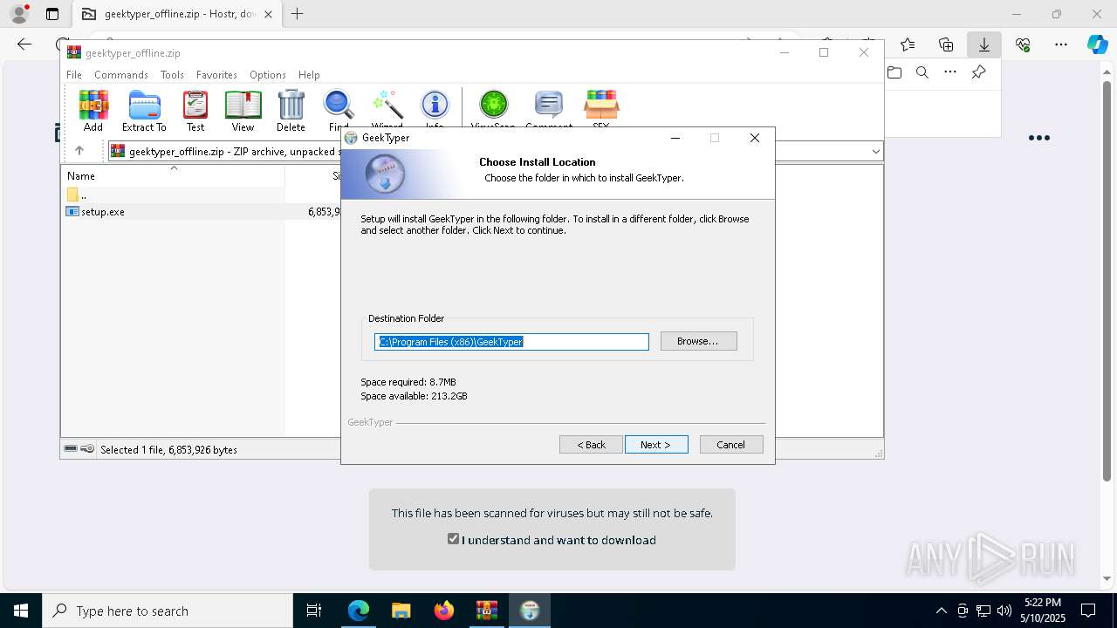Click the SFX archive icon
The width and height of the screenshot is (1117, 628).
(x=601, y=111)
